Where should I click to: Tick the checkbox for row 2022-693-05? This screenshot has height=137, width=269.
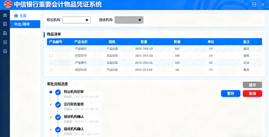51,63
